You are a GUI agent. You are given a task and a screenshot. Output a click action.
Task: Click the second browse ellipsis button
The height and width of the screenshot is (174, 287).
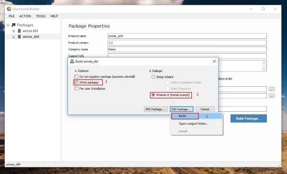click(272, 96)
